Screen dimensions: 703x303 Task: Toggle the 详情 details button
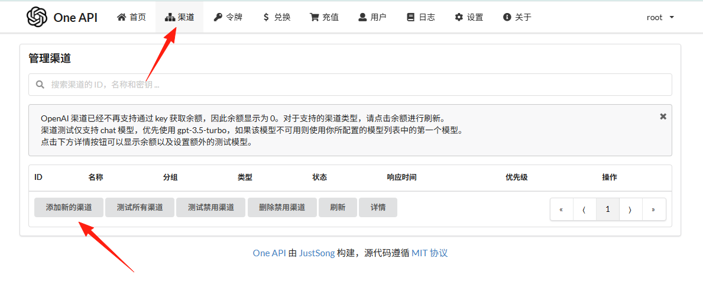click(x=378, y=207)
